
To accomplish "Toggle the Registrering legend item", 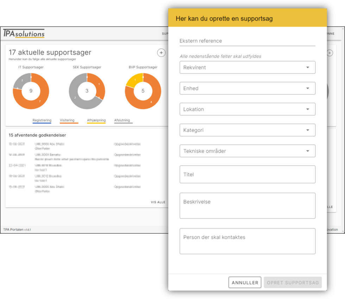I will tap(42, 121).
